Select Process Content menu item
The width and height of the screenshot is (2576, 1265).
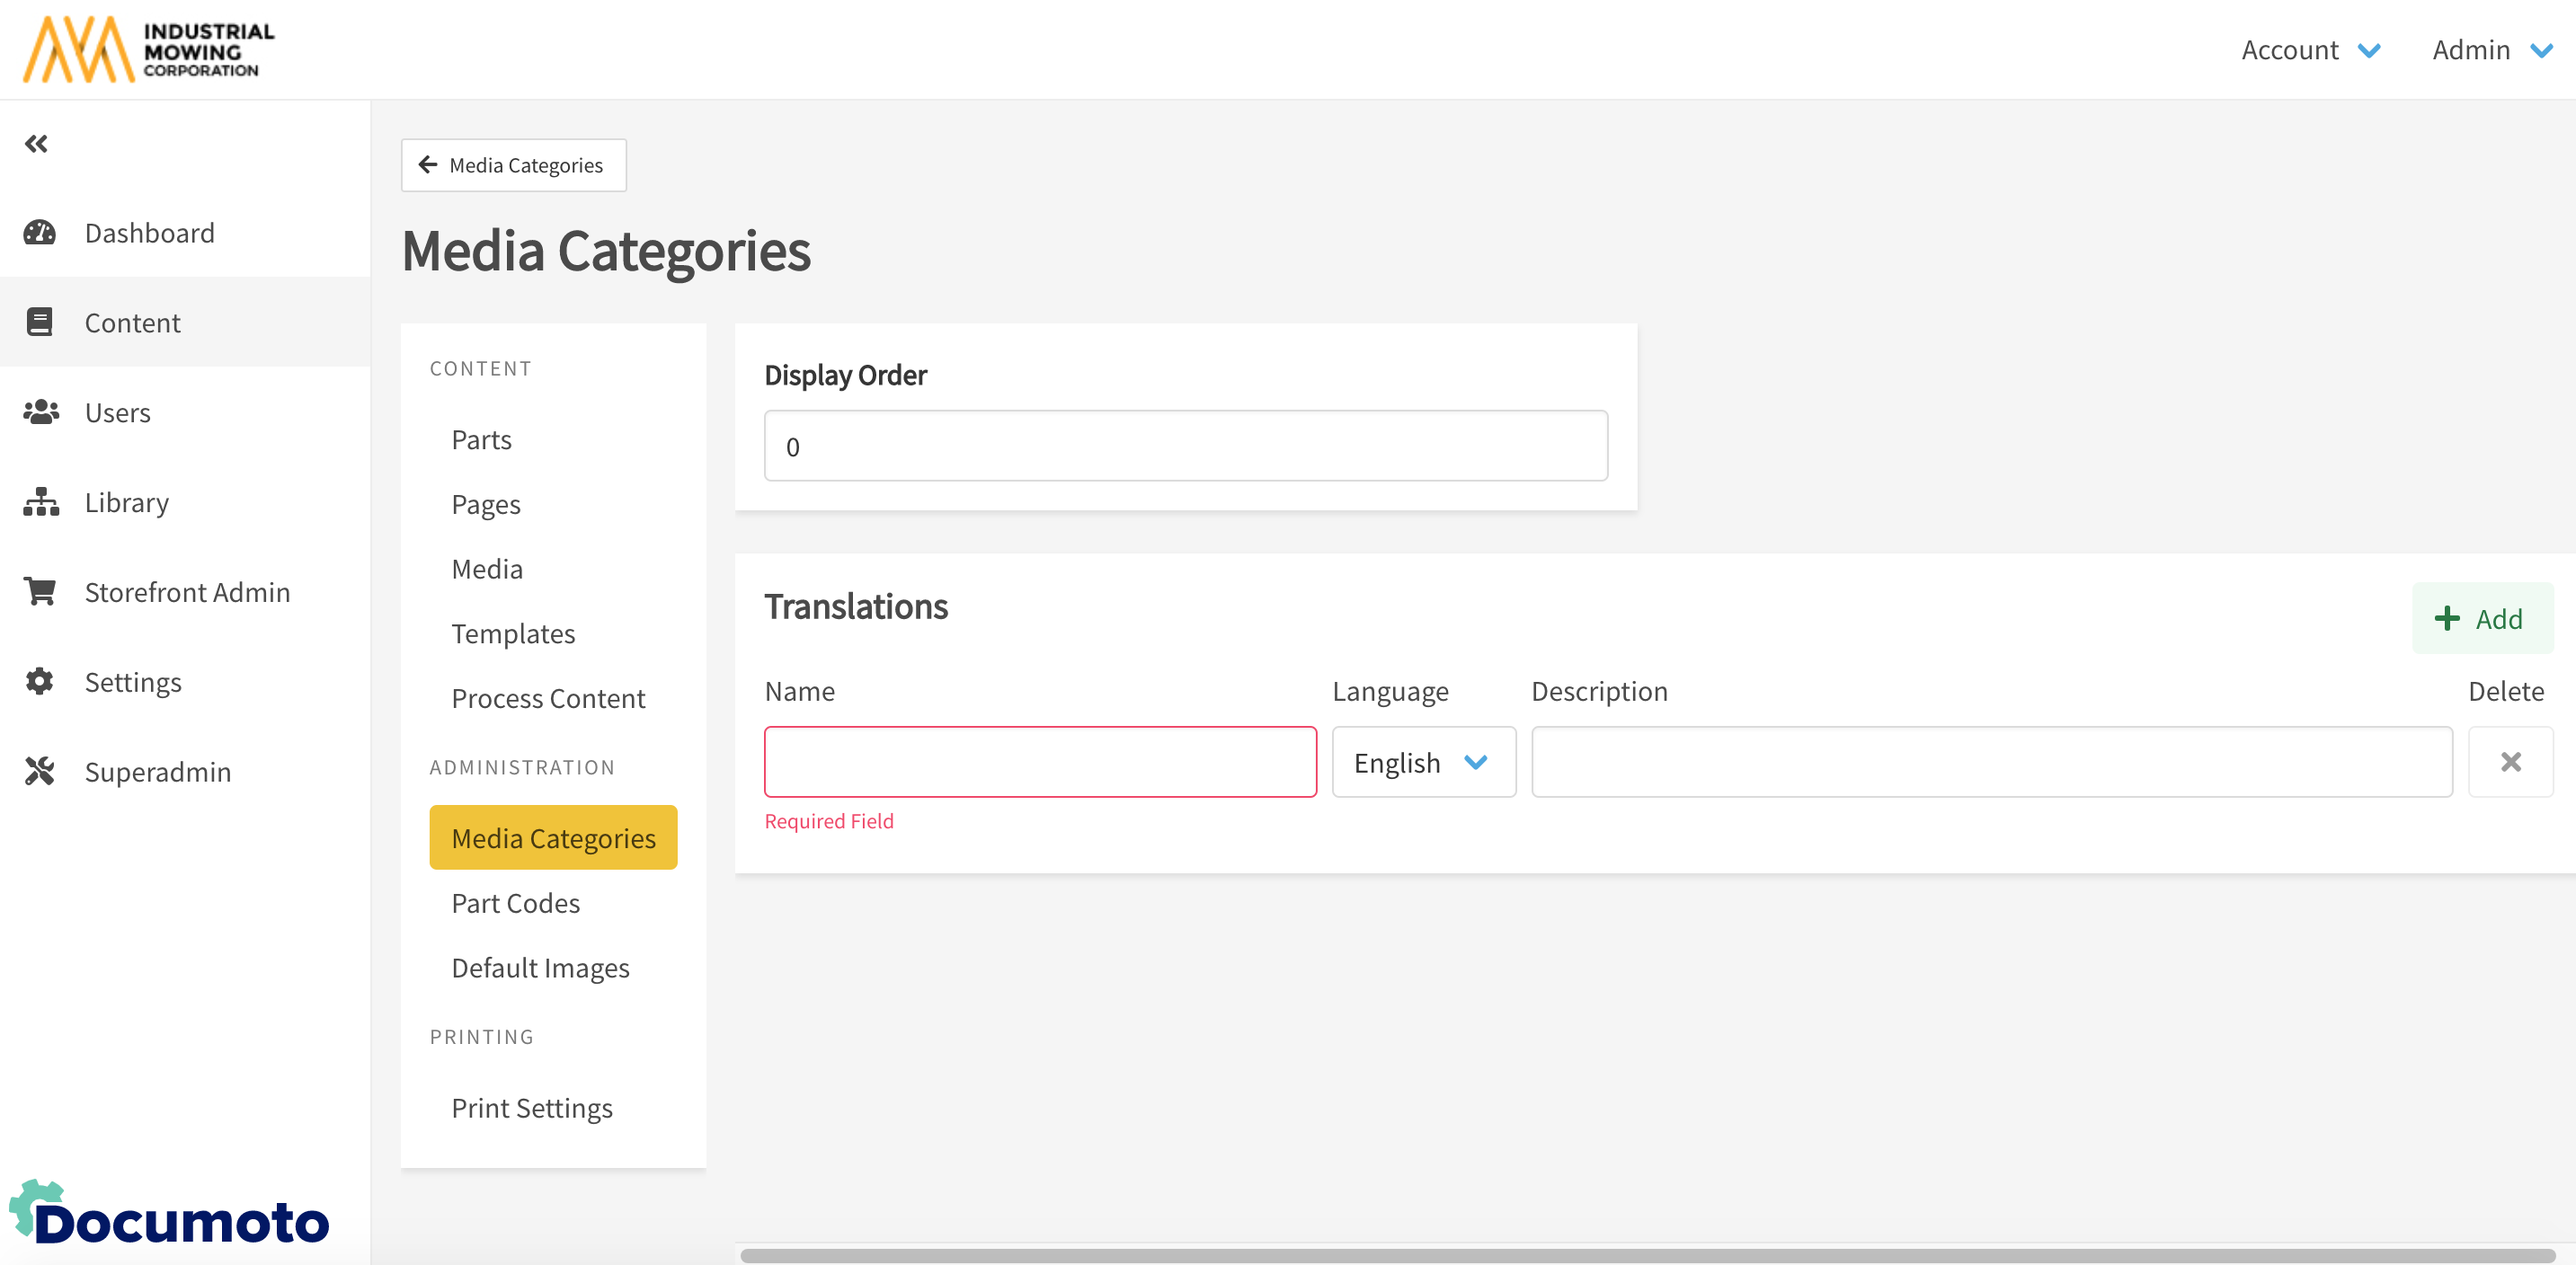coord(548,698)
